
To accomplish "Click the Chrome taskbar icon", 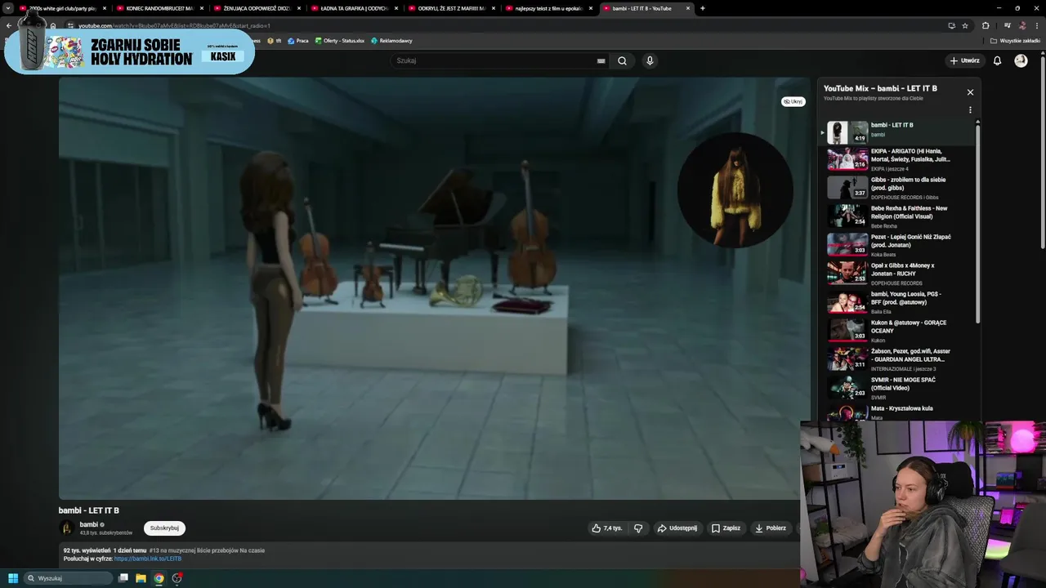I will pyautogui.click(x=159, y=578).
